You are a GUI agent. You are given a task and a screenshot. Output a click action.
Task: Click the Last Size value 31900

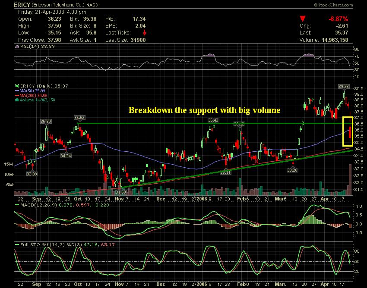[x=138, y=40]
